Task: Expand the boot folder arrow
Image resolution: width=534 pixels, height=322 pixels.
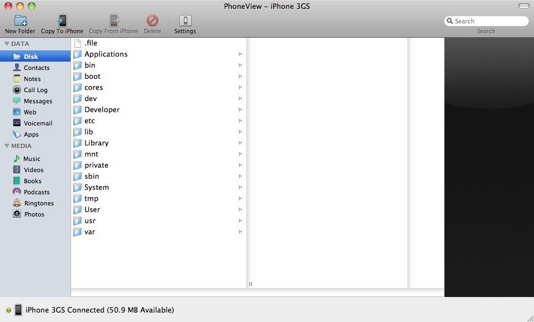Action: click(x=241, y=76)
